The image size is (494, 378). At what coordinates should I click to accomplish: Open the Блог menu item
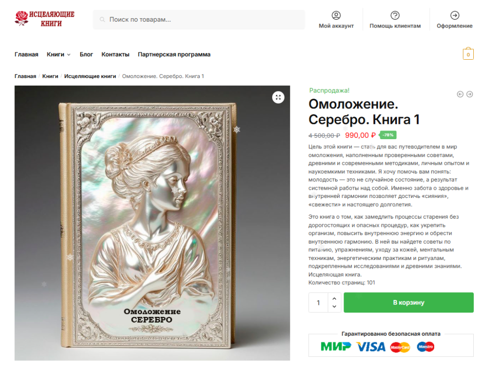click(x=86, y=54)
